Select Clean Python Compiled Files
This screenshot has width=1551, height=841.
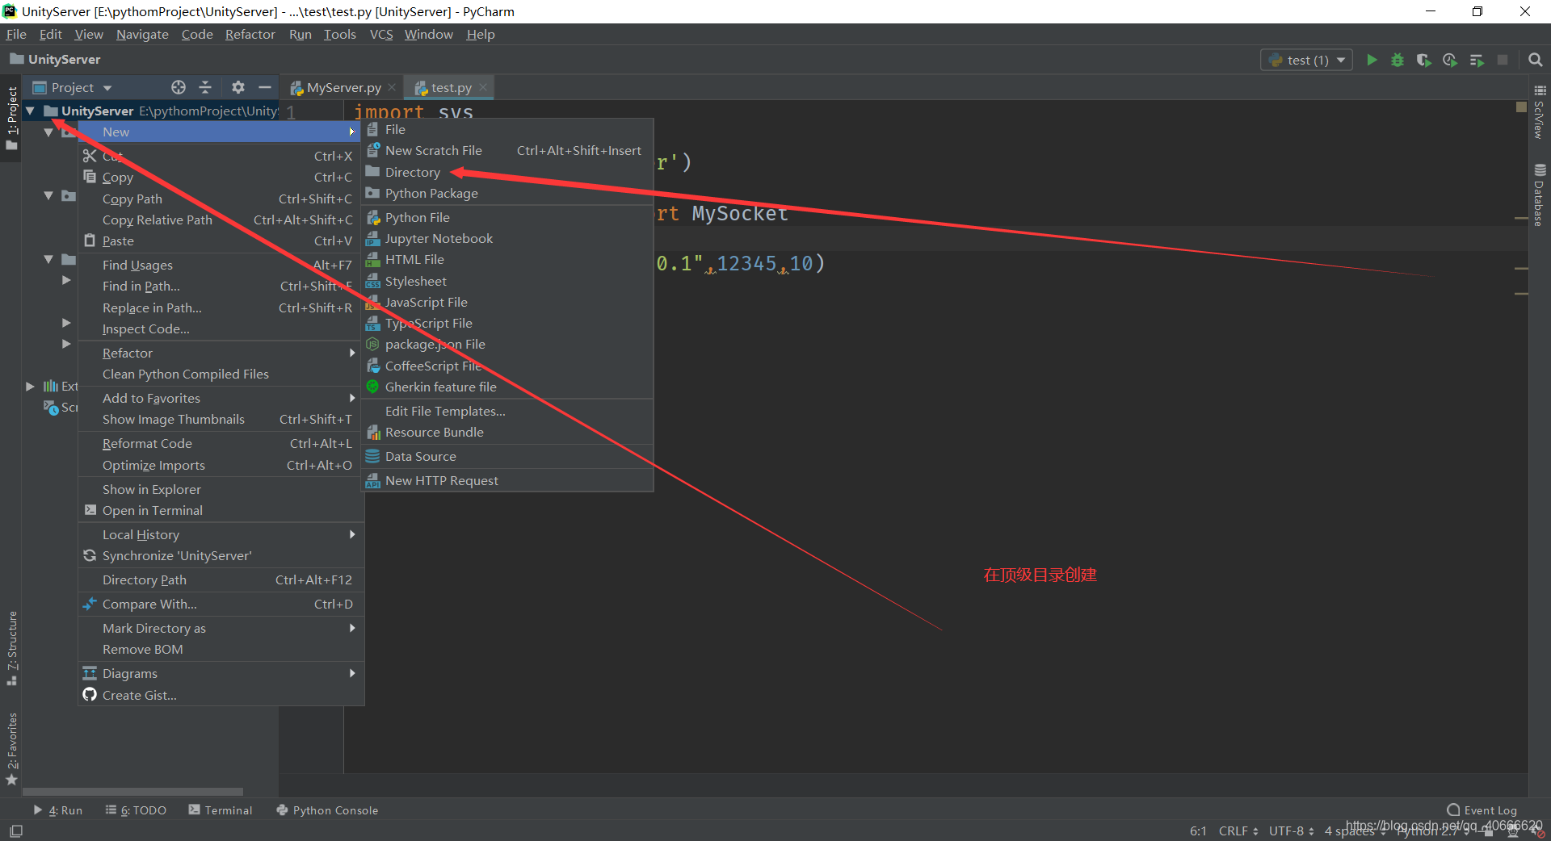click(x=221, y=374)
